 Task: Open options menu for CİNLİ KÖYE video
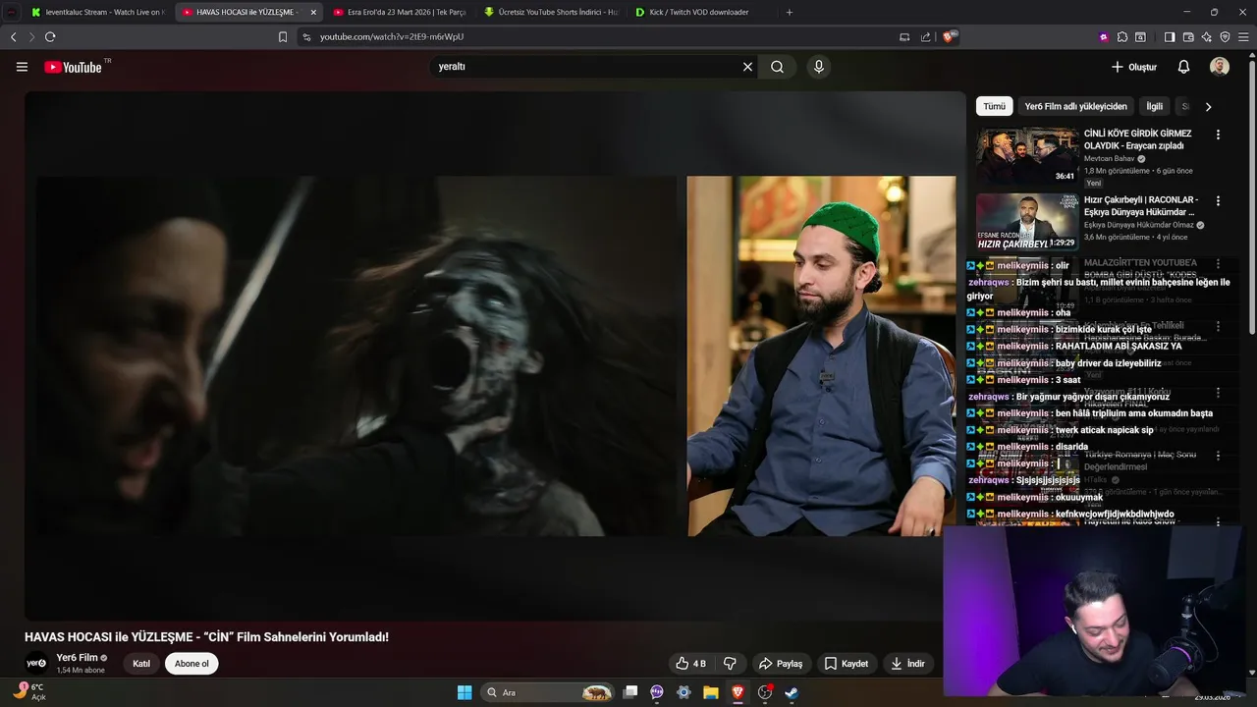click(1218, 135)
